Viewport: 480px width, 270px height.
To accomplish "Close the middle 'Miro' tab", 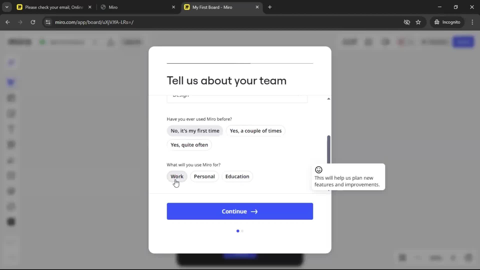I will 173,7.
